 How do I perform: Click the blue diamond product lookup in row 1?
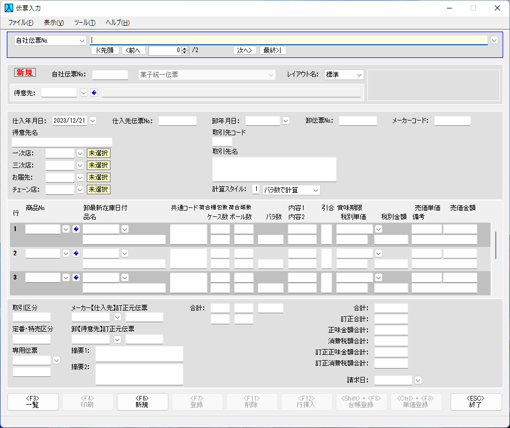[x=76, y=229]
